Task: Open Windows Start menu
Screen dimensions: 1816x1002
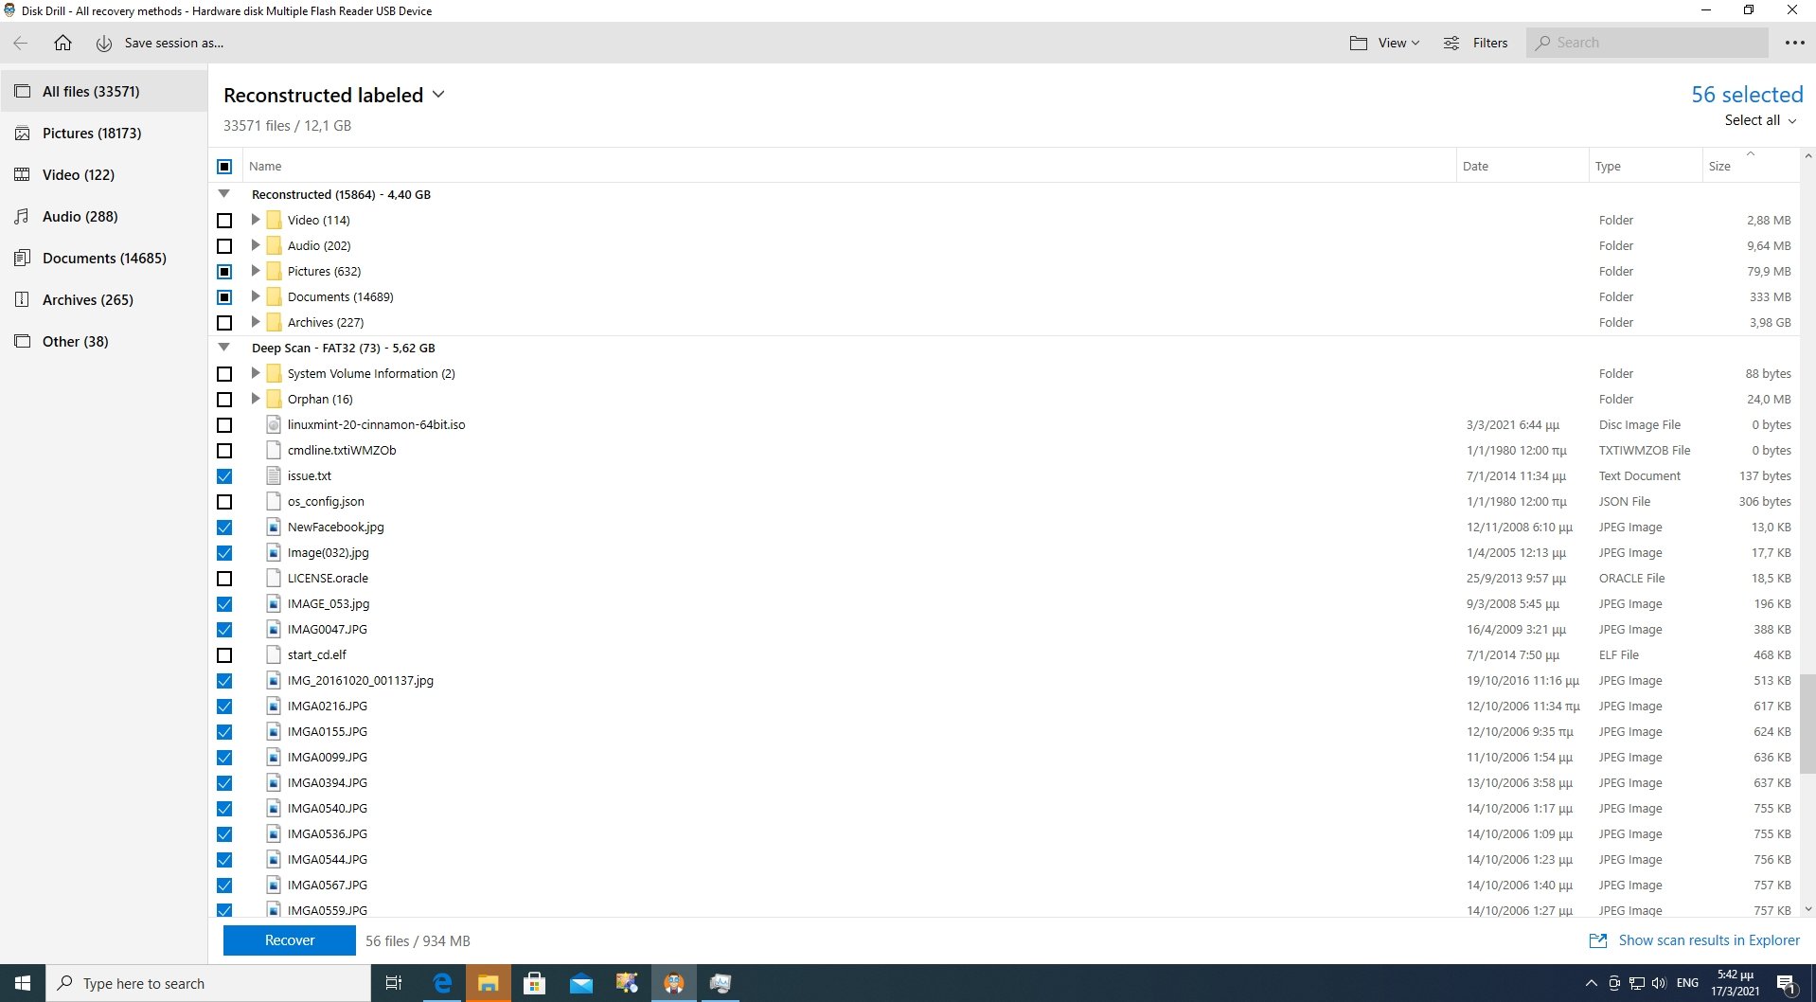Action: coord(23,983)
